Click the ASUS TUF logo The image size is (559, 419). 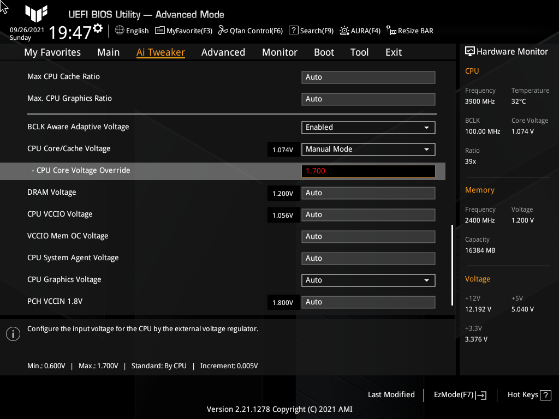point(36,13)
